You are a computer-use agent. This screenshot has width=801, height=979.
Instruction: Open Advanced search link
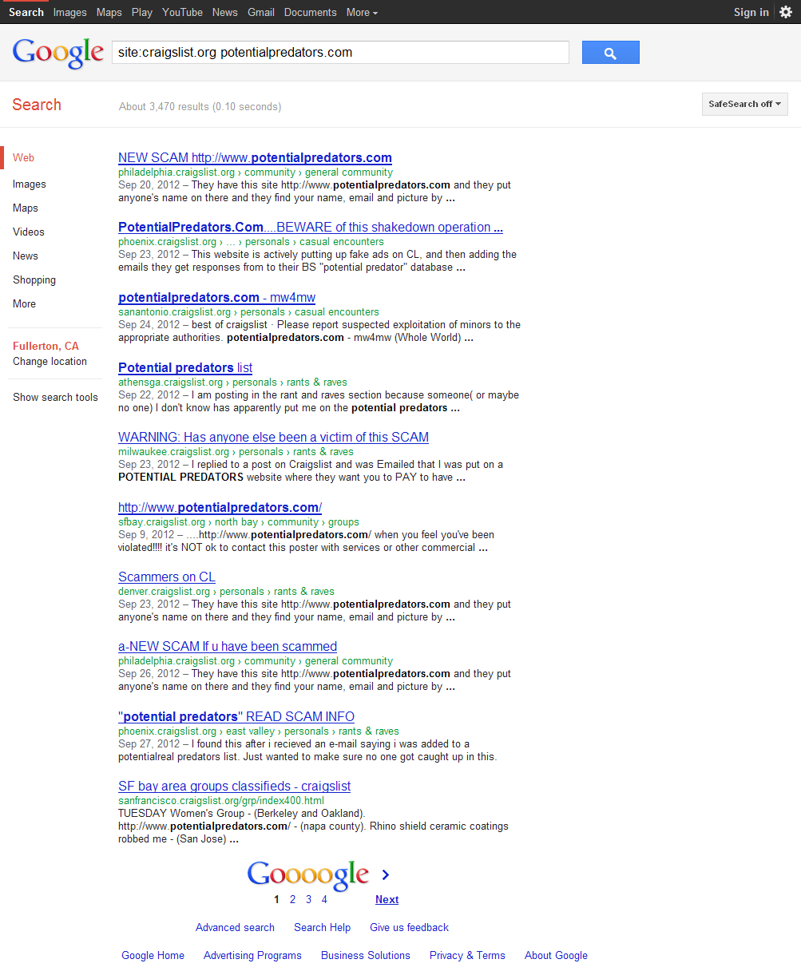click(x=235, y=927)
